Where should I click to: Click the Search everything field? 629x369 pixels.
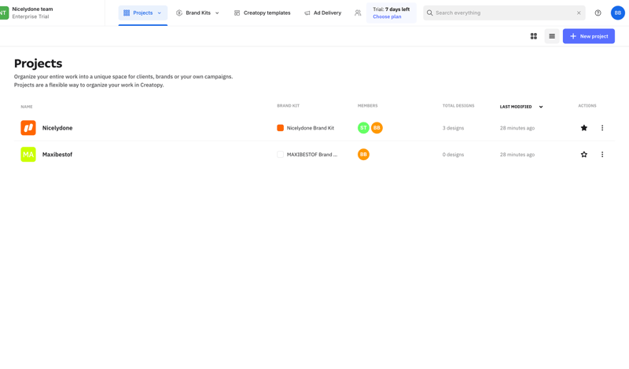click(504, 13)
